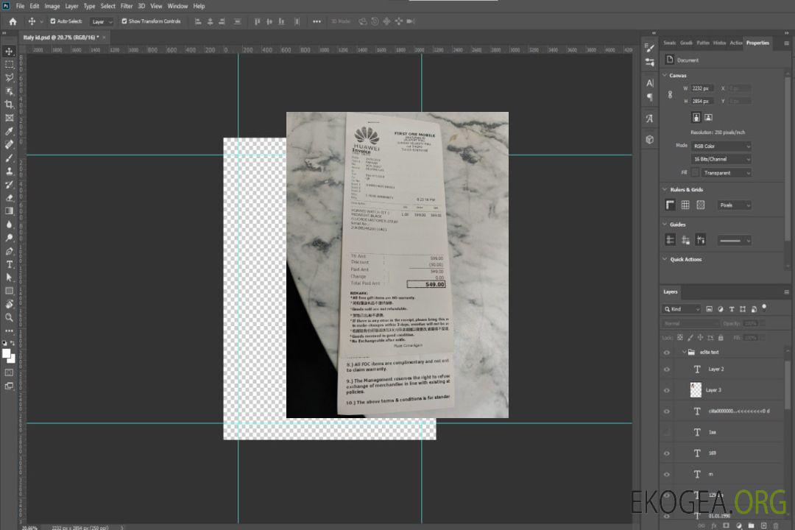Open the Character panel icon
Image resolution: width=795 pixels, height=530 pixels.
point(649,83)
